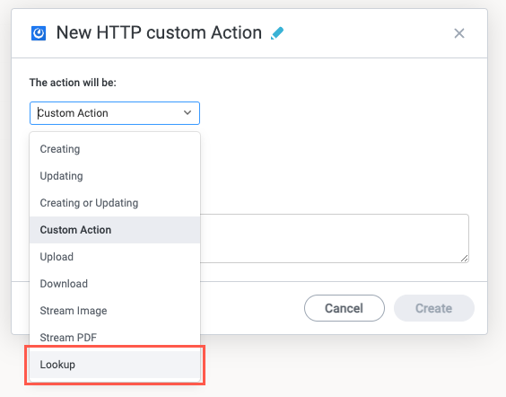Screen dimensions: 506x397
Task: Collapse the dropdown using the chevron arrow
Action: [x=188, y=113]
